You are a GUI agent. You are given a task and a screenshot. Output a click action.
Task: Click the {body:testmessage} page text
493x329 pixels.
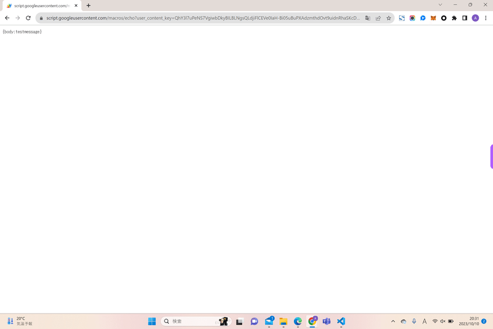pyautogui.click(x=22, y=32)
